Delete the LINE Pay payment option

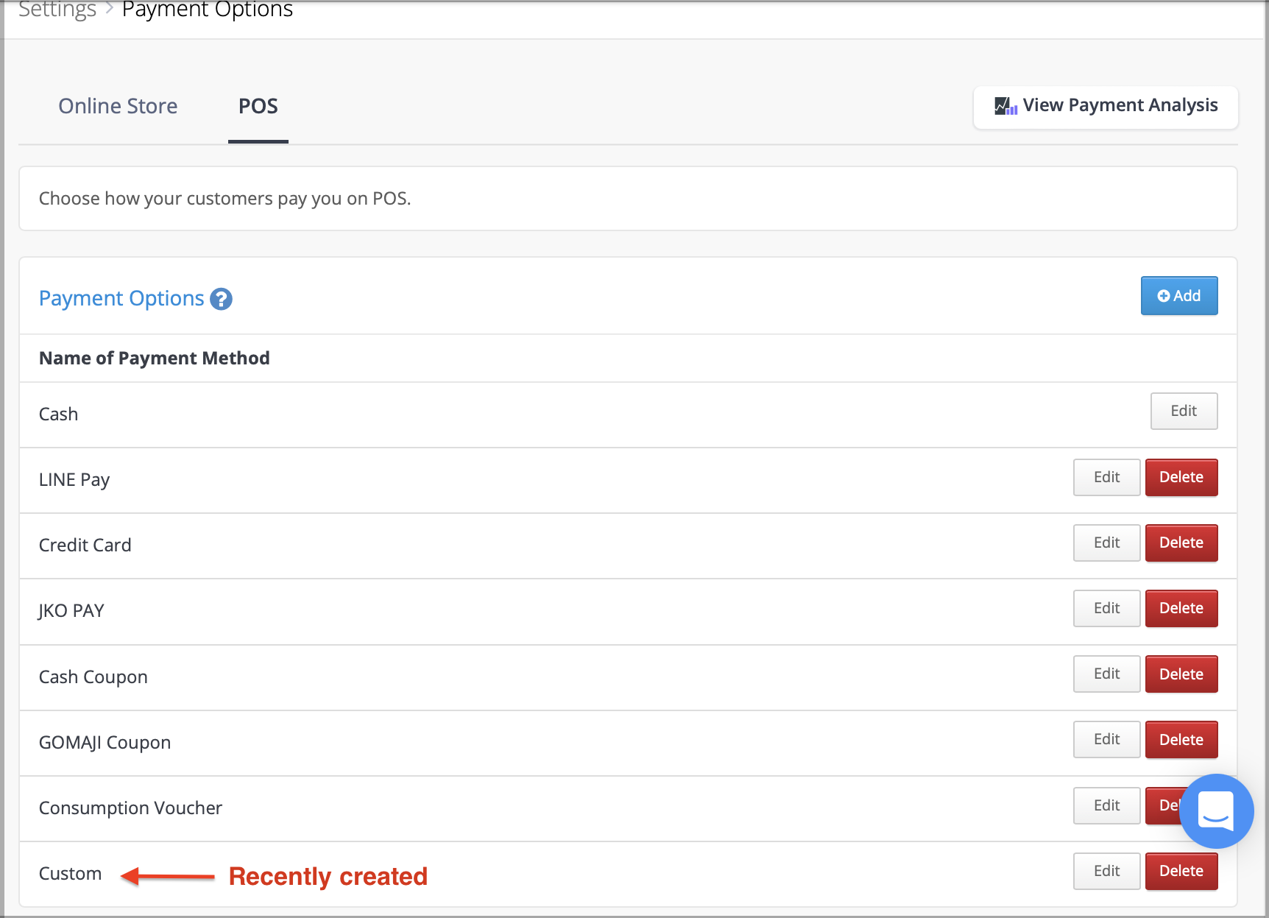[1181, 477]
